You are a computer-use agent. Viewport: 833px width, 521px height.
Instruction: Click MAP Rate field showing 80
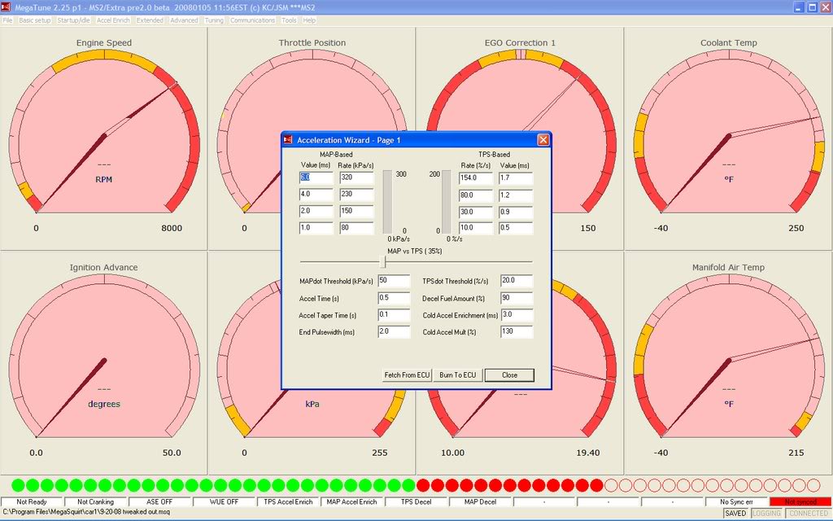tap(356, 228)
